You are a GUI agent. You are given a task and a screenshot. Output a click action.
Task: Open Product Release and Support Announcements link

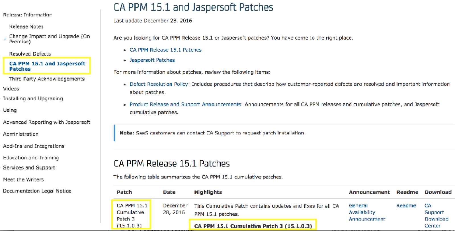pos(185,104)
